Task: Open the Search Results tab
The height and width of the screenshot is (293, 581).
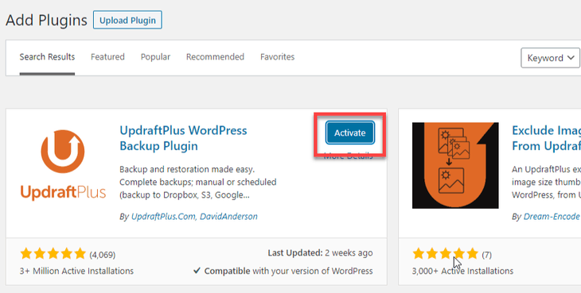Action: (x=47, y=57)
